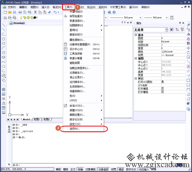
Task: Select the Line draw tool
Action: click(3, 25)
